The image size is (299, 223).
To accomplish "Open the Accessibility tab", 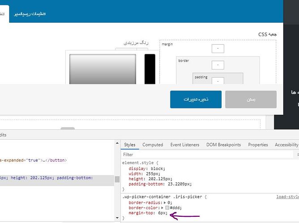I will [286, 145].
